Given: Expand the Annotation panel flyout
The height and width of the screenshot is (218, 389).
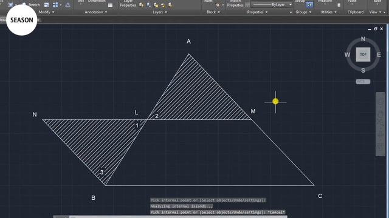Looking at the screenshot, I should (x=96, y=12).
